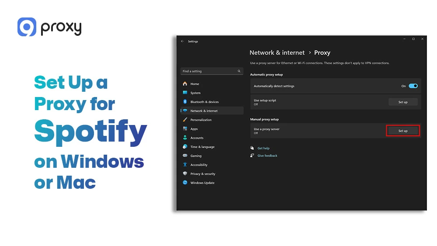Open the Get help link
Screen dimensions: 437x246
tap(264, 148)
